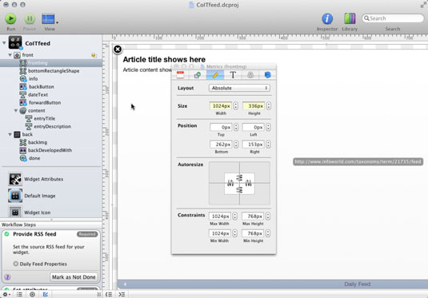Select entryTitle in the navigator
The image size is (428, 298).
point(44,118)
